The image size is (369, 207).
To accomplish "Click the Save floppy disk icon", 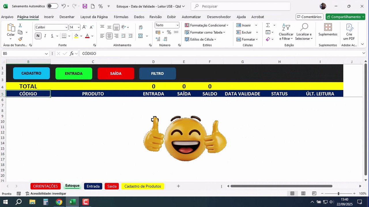I will pos(85,6).
